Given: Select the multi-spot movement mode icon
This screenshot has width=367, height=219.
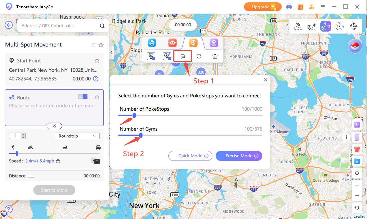Looking at the screenshot, I should click(x=326, y=26).
